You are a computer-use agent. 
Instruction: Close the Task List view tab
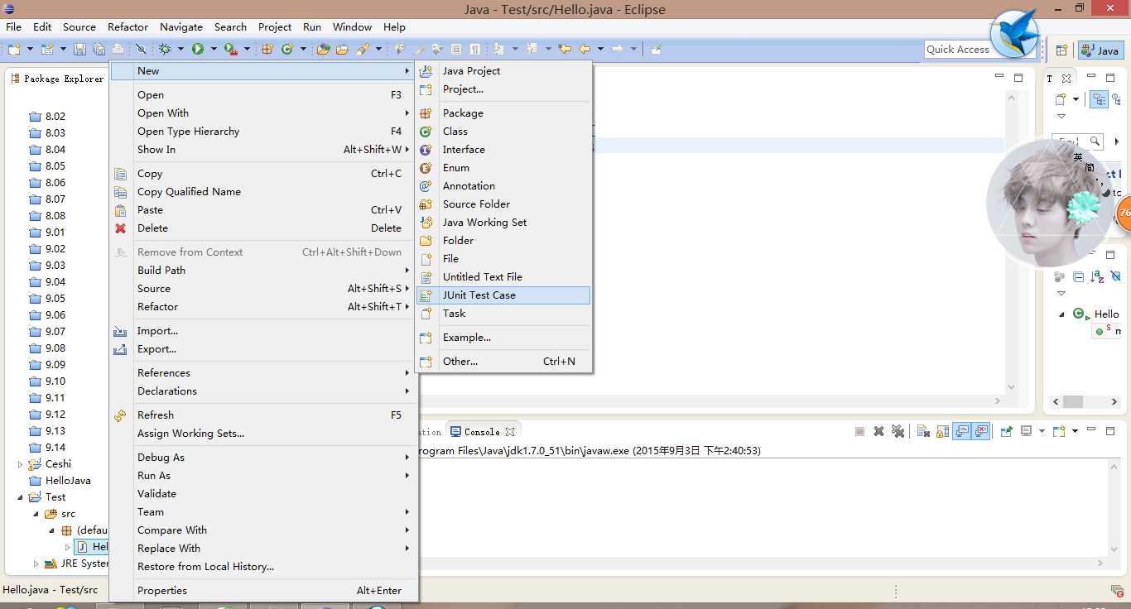click(1066, 79)
